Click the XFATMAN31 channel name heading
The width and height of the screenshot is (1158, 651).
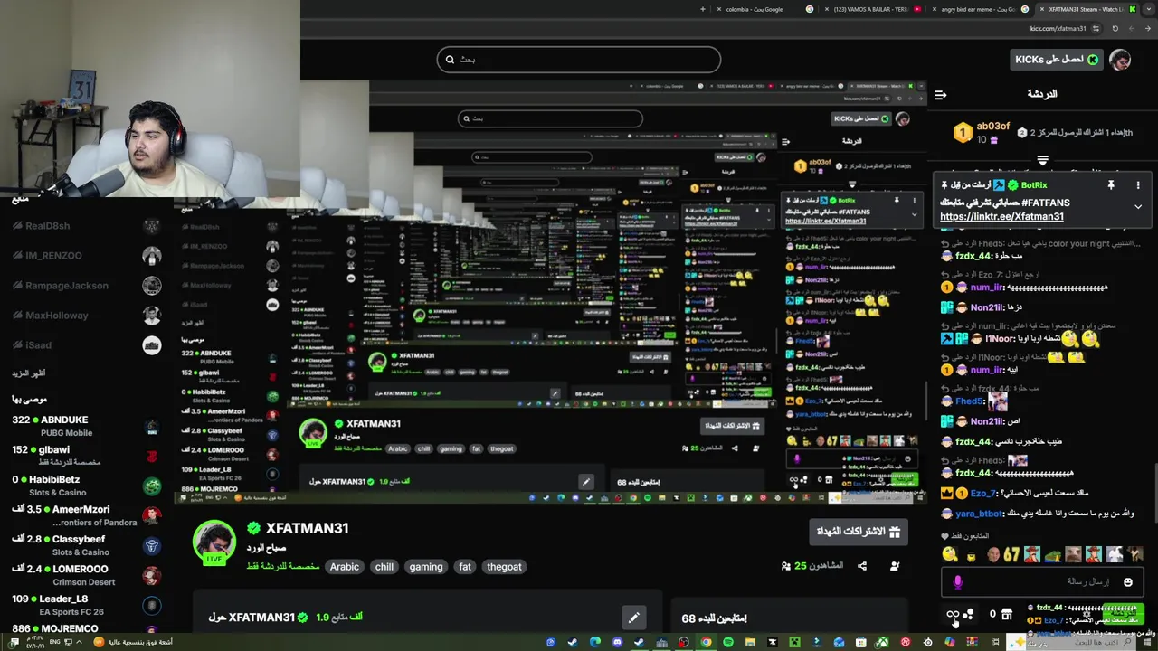(307, 528)
